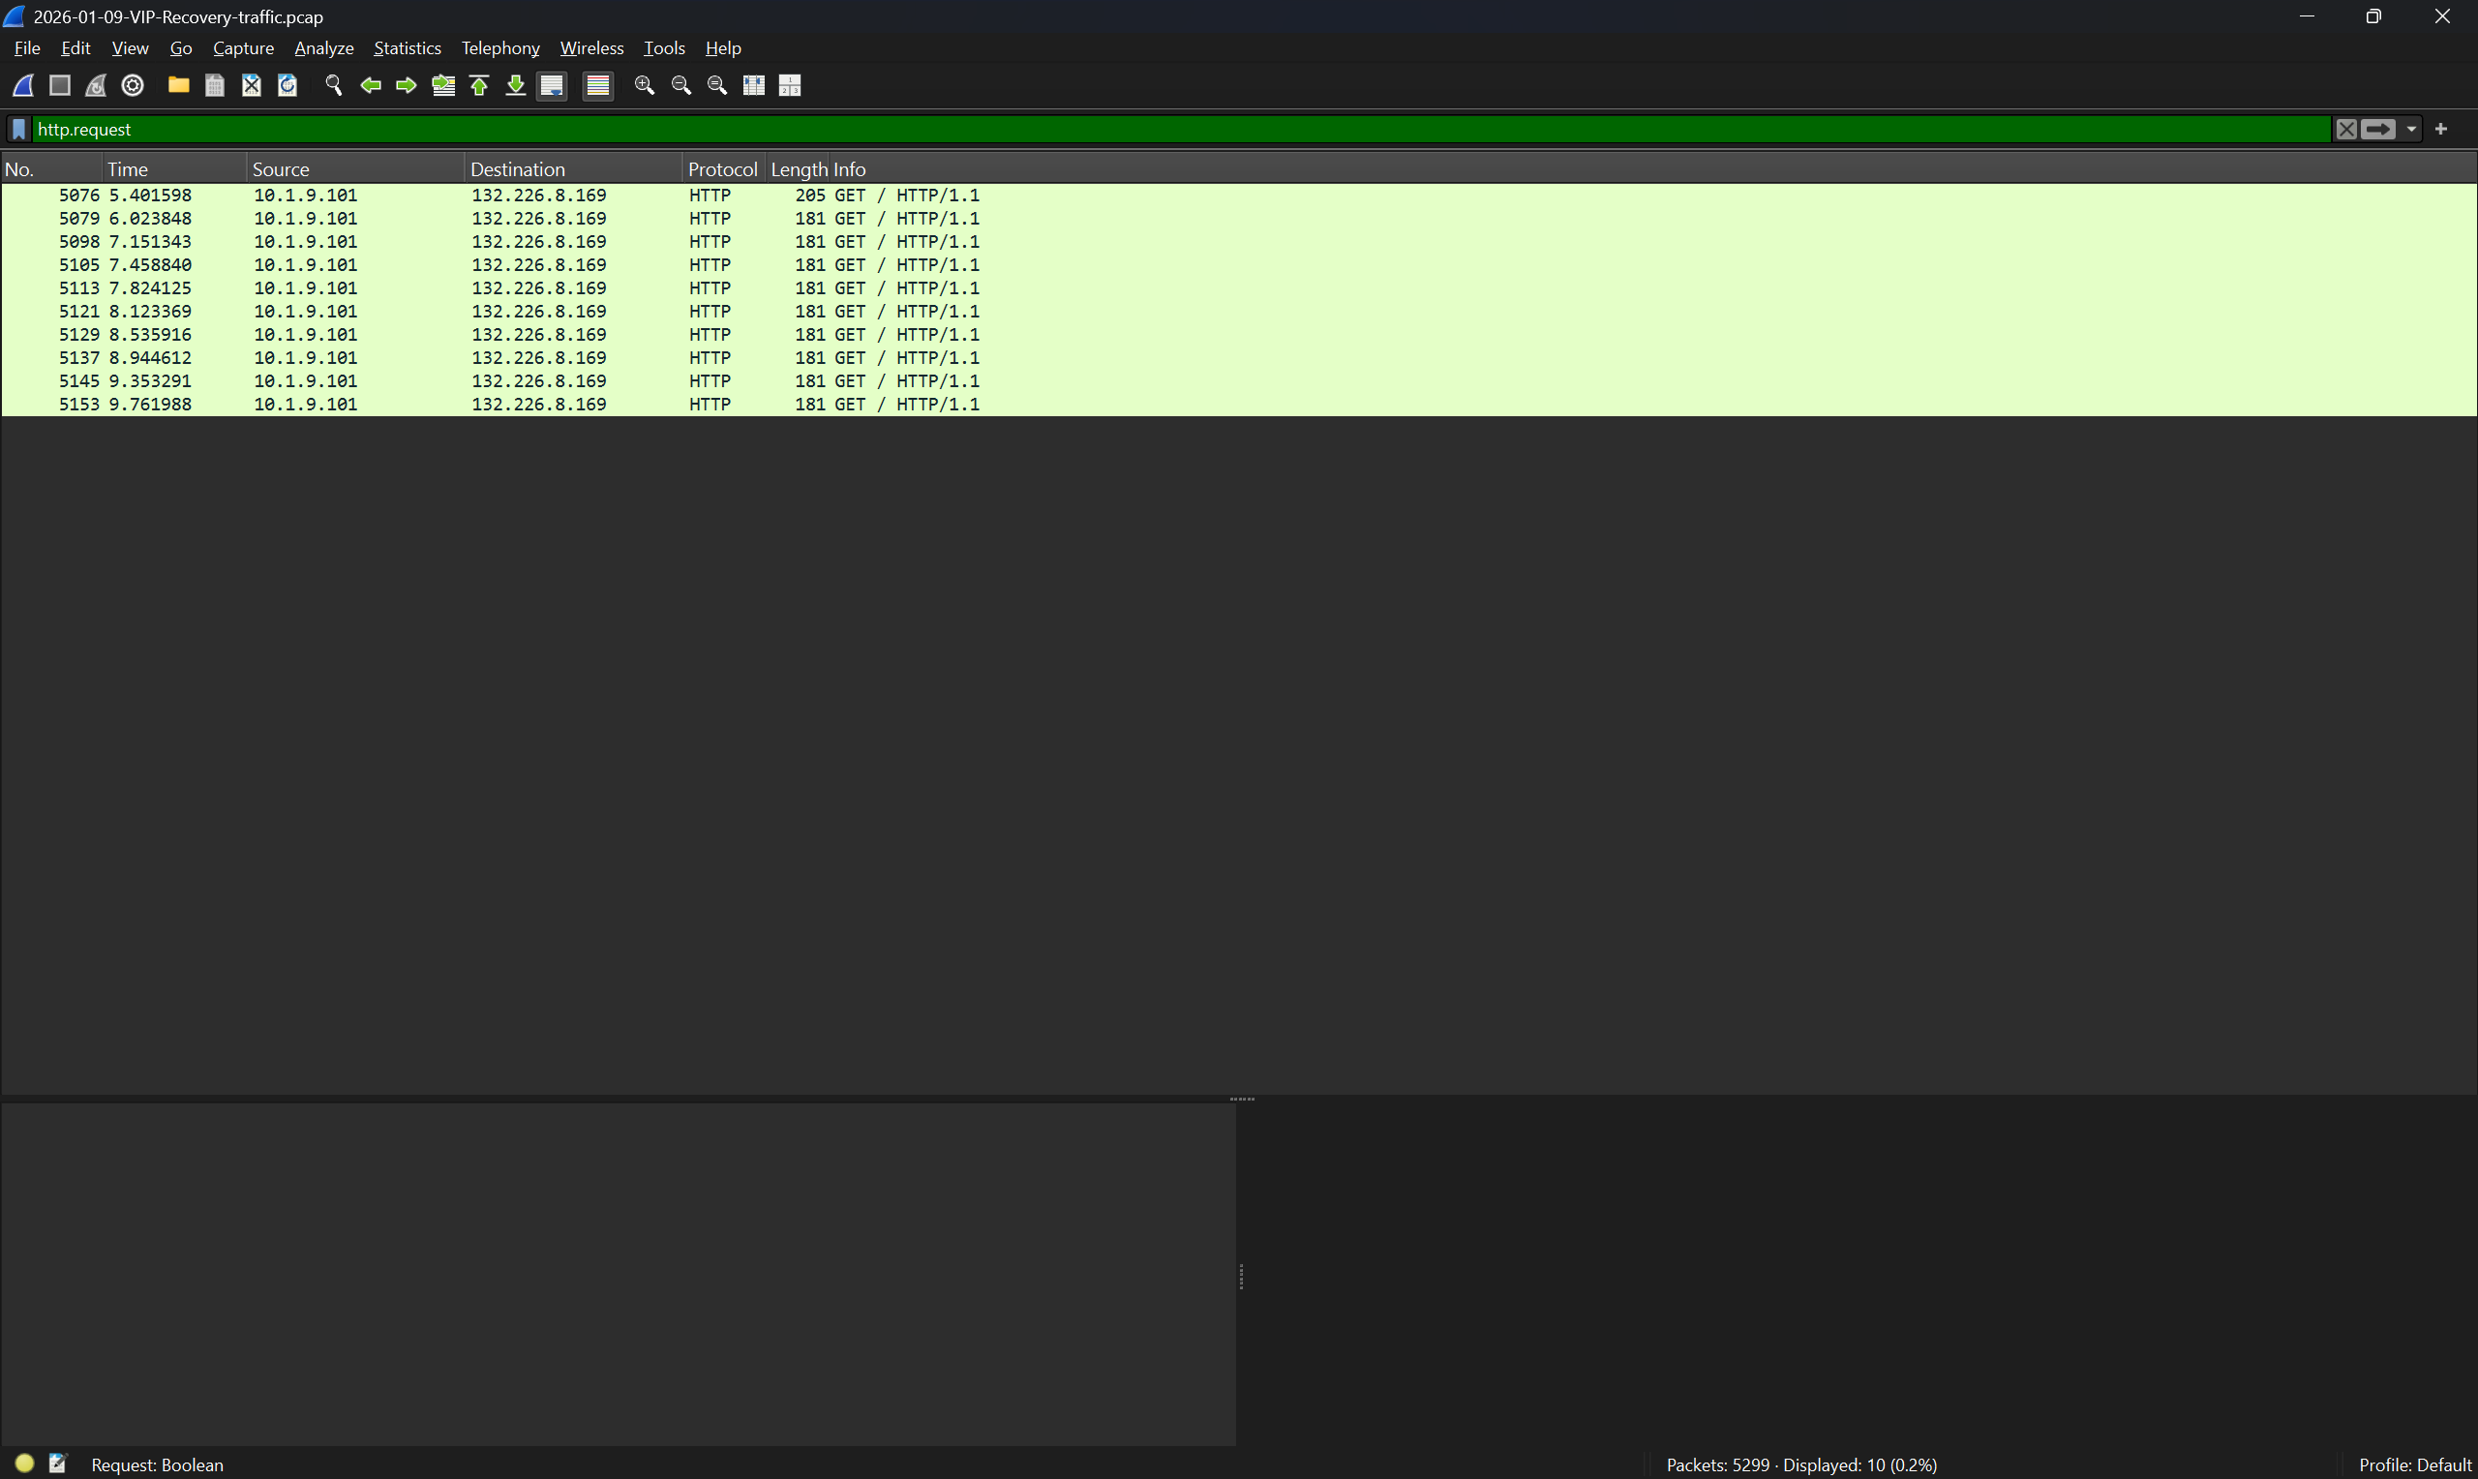Open the Help menu

(722, 47)
